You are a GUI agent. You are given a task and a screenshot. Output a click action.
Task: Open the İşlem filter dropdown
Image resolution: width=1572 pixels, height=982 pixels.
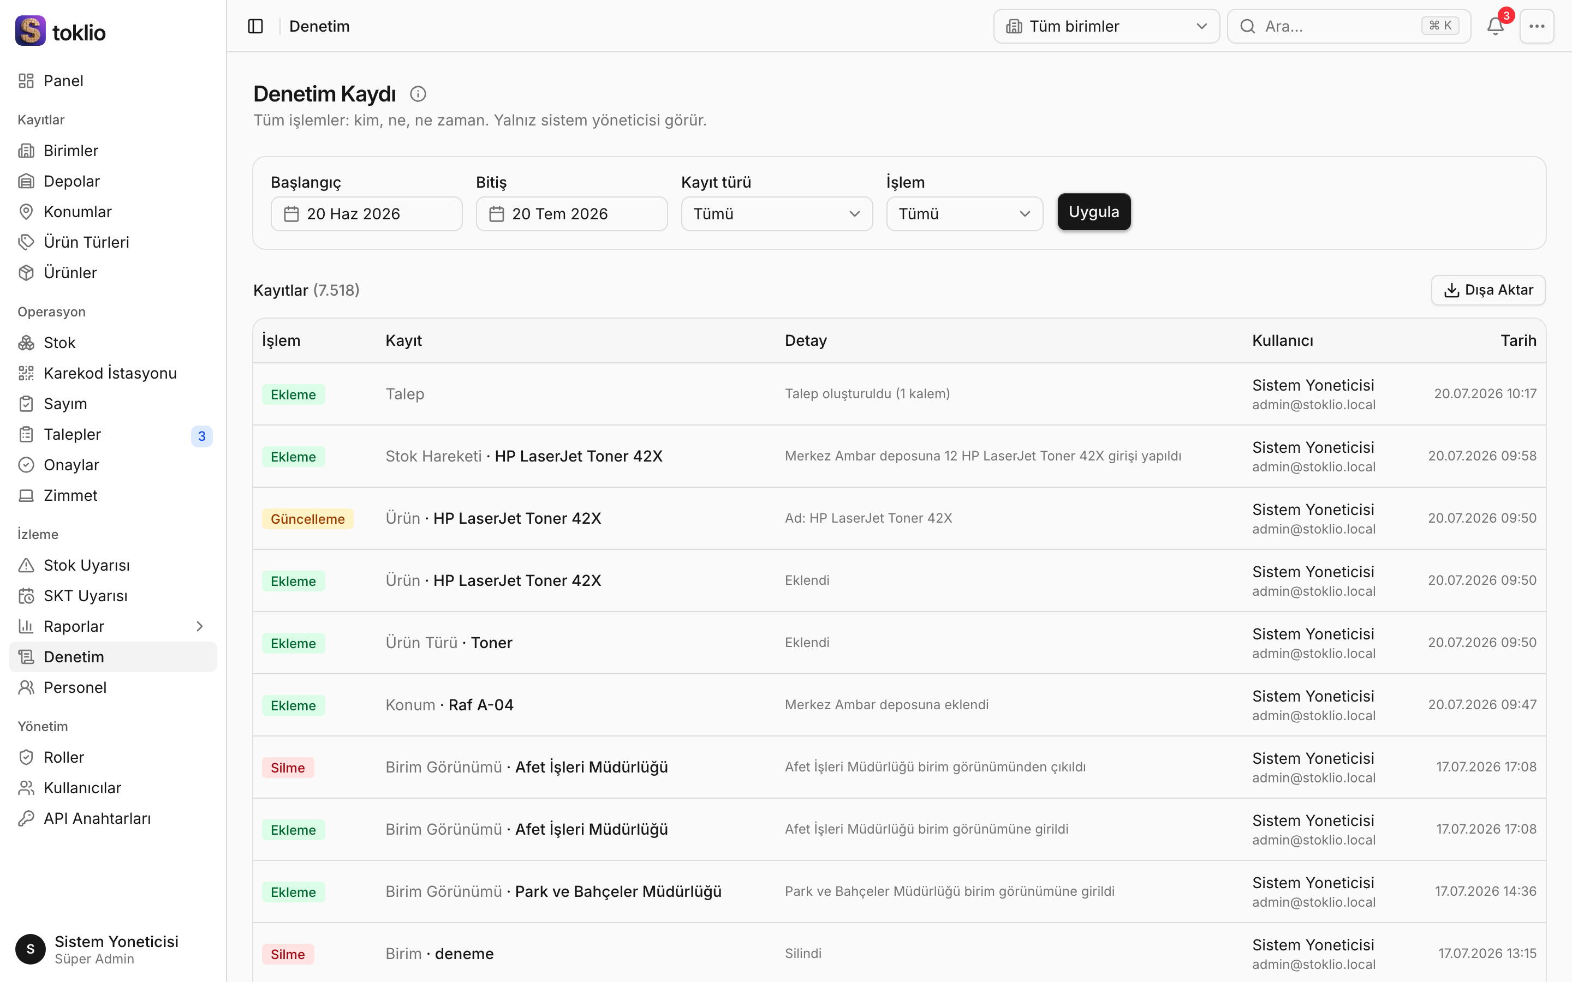click(964, 214)
